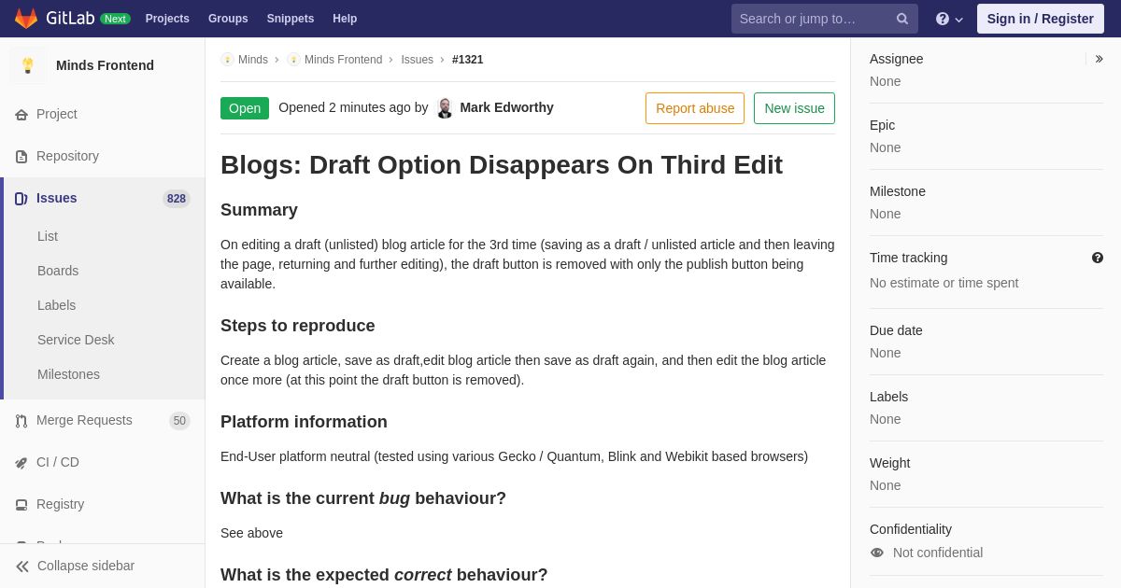Click the Epic label in sidebar
The width and height of the screenshot is (1121, 588).
[882, 125]
